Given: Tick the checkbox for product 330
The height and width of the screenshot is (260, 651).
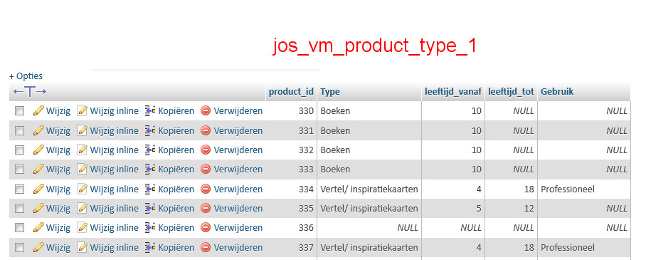Looking at the screenshot, I should coord(19,111).
